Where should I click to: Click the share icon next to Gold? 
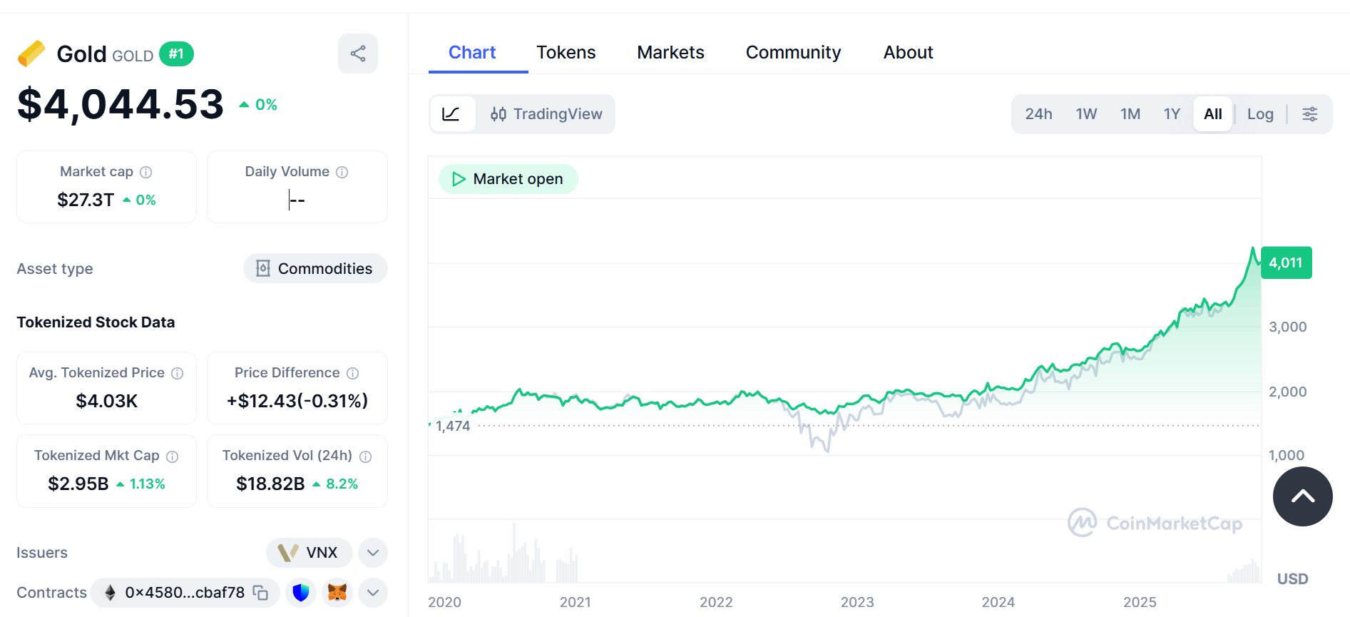(358, 53)
